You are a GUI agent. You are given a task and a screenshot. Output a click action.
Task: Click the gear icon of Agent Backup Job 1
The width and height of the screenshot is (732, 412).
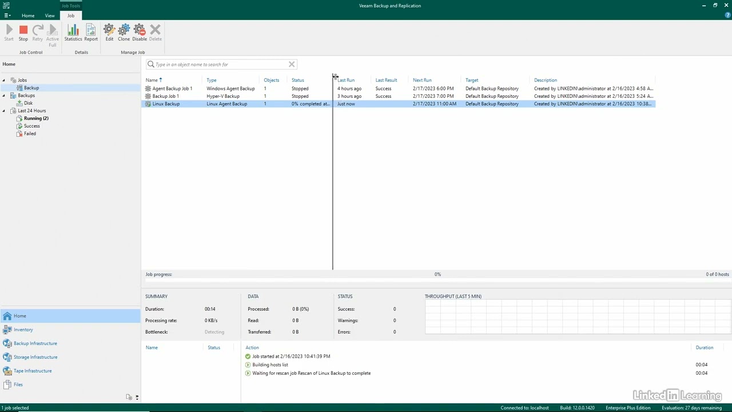tap(148, 89)
